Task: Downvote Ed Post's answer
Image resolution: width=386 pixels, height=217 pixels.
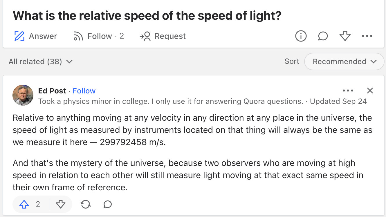Action: coord(61,205)
